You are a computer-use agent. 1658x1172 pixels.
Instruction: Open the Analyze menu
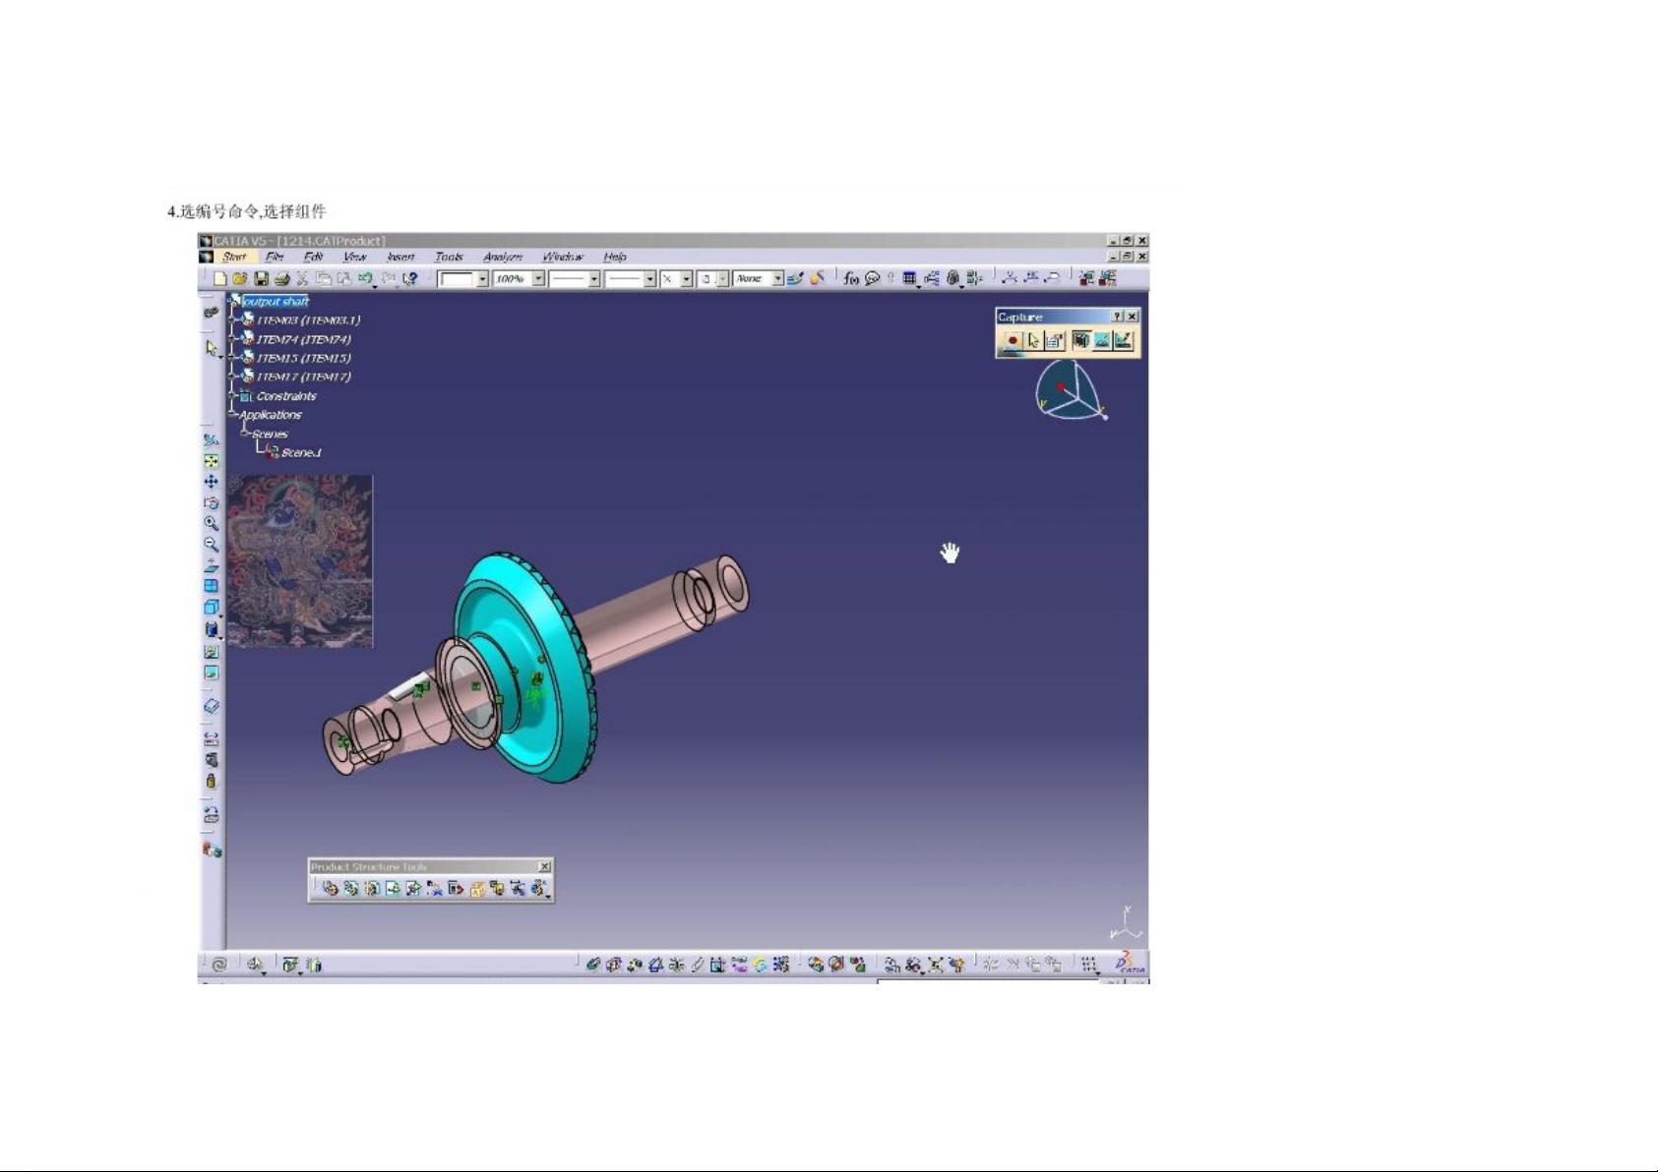point(503,257)
